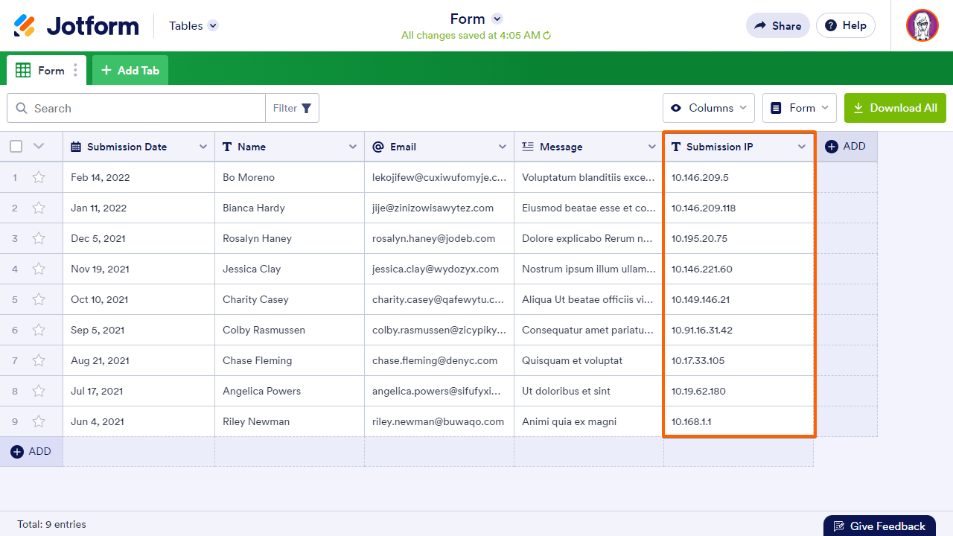The height and width of the screenshot is (536, 953).
Task: Star the Charity Casey row
Action: pos(39,299)
